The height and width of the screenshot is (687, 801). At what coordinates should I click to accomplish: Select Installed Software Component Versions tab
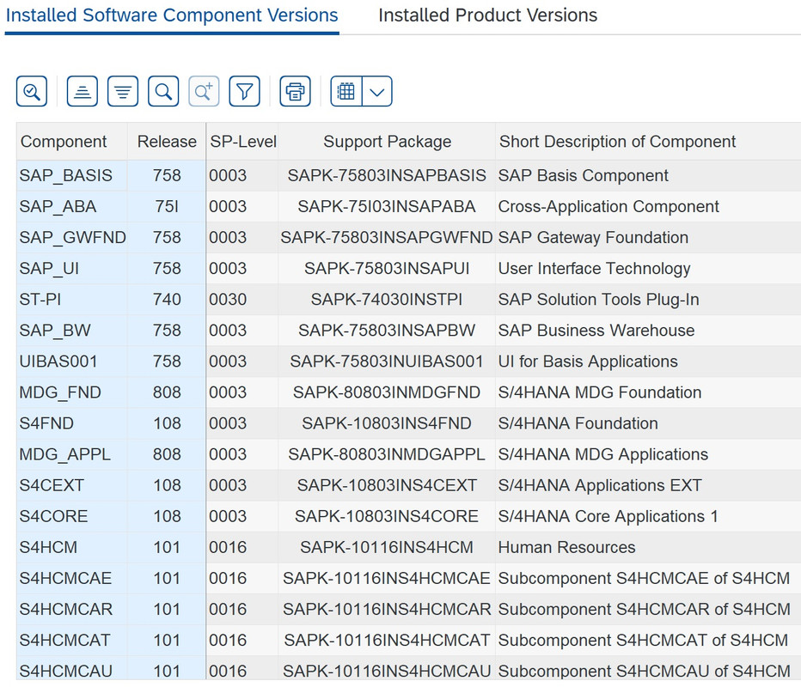click(x=172, y=15)
